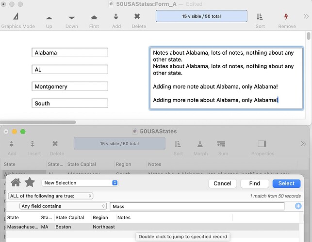Viewport: 312px width, 242px height.
Task: Go Down one record in Form_A
Action: click(72, 18)
